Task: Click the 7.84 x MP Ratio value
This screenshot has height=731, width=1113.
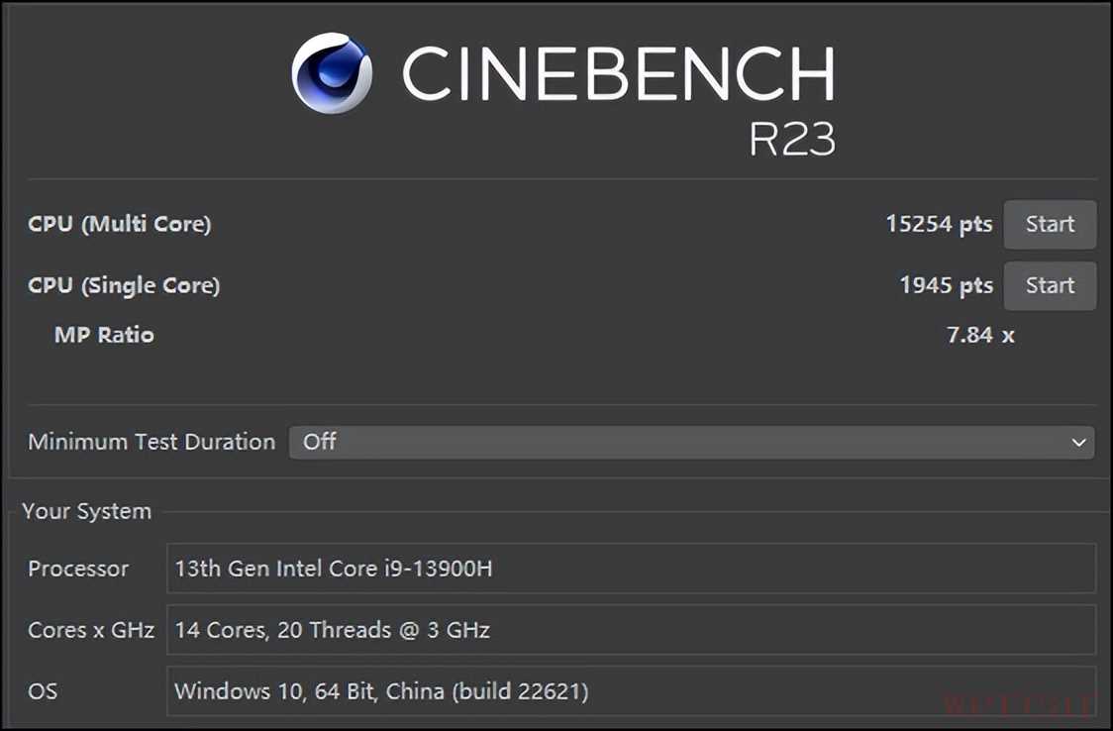Action: coord(980,335)
